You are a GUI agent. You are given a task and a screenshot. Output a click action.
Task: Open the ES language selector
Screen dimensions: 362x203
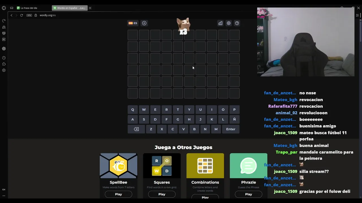click(133, 23)
